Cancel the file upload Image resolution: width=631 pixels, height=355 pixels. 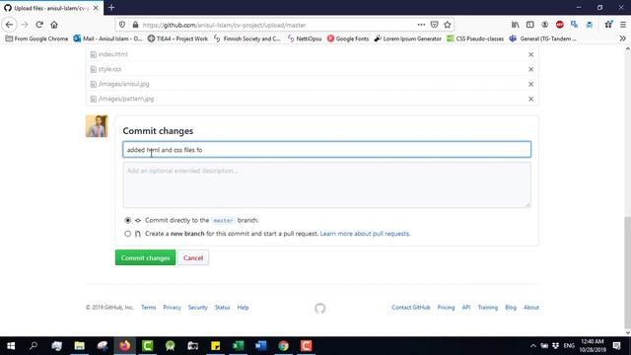[x=193, y=258]
